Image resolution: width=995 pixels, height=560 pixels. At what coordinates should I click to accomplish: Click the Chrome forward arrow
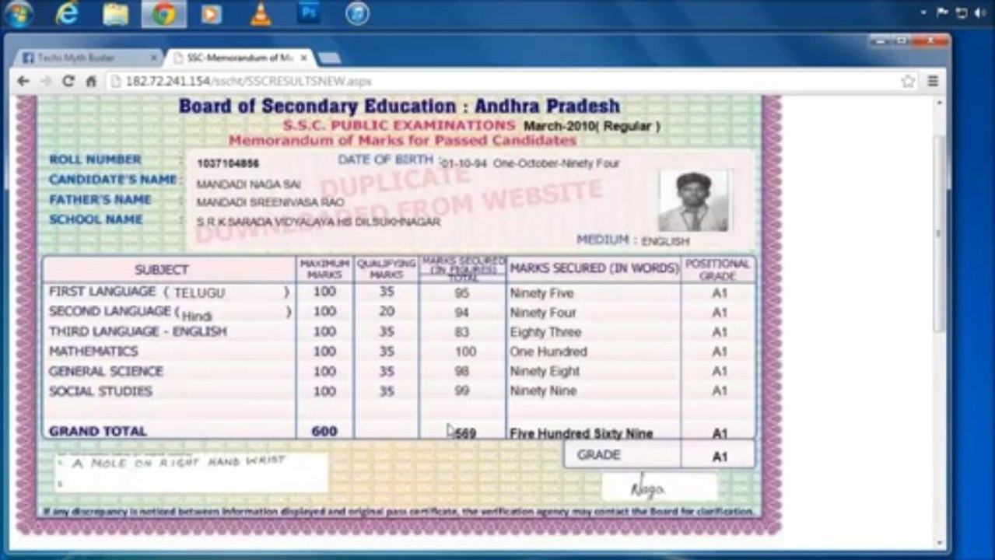[x=46, y=81]
